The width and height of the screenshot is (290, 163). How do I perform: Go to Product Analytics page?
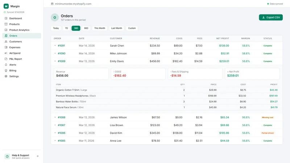[20, 30]
